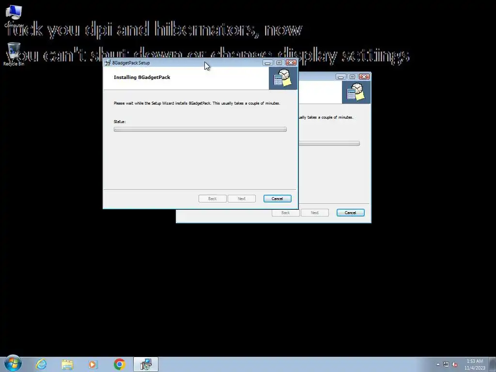Image resolution: width=496 pixels, height=372 pixels.
Task: Open the clock showing 1:53 AM
Action: 475,364
